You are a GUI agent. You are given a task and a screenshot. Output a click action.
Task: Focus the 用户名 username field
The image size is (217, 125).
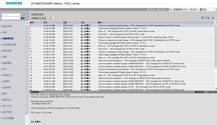(11, 15)
